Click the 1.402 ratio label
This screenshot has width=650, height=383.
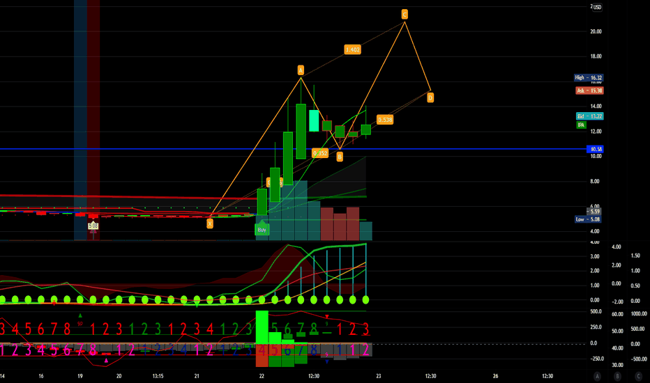352,49
